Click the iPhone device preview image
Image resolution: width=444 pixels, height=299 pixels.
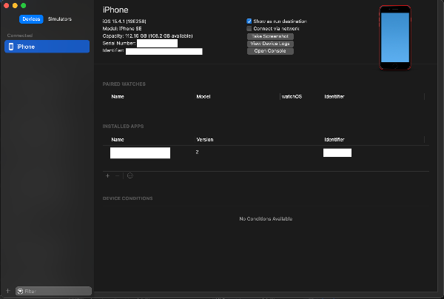(x=395, y=37)
